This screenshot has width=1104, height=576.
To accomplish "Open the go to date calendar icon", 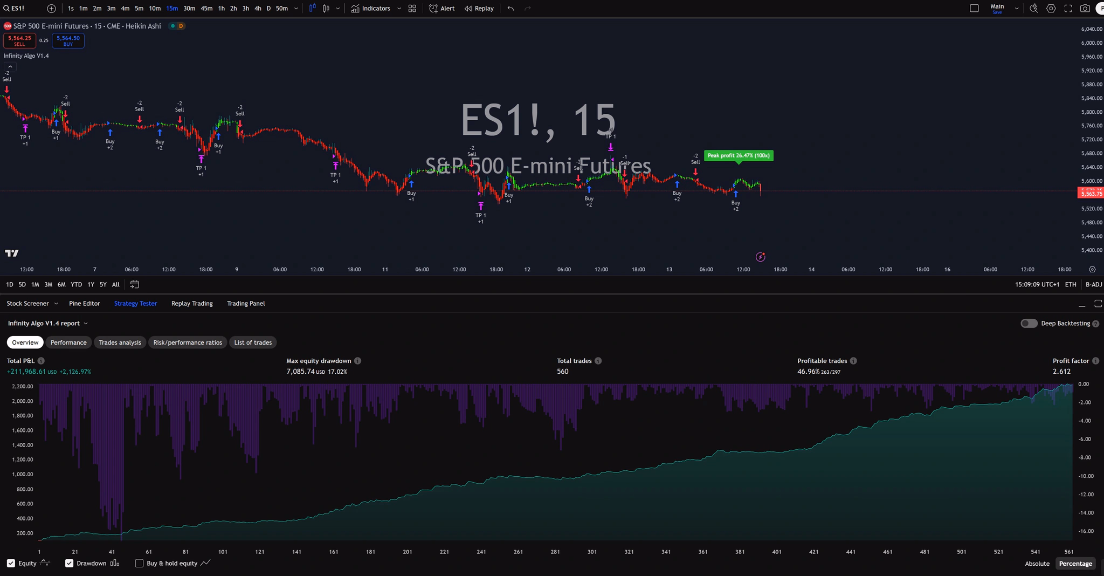I will coord(135,284).
